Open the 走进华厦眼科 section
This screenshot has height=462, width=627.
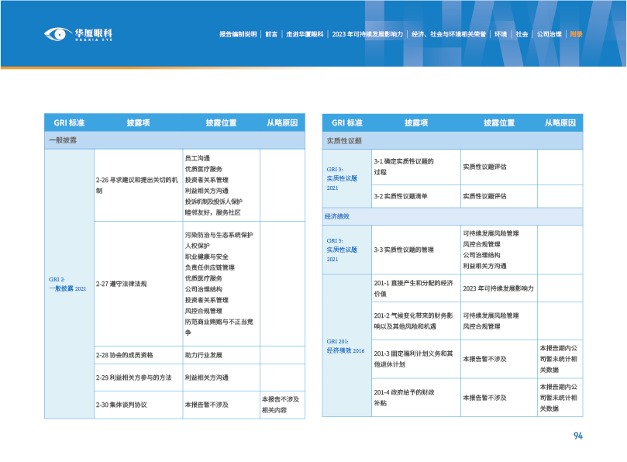[x=305, y=34]
